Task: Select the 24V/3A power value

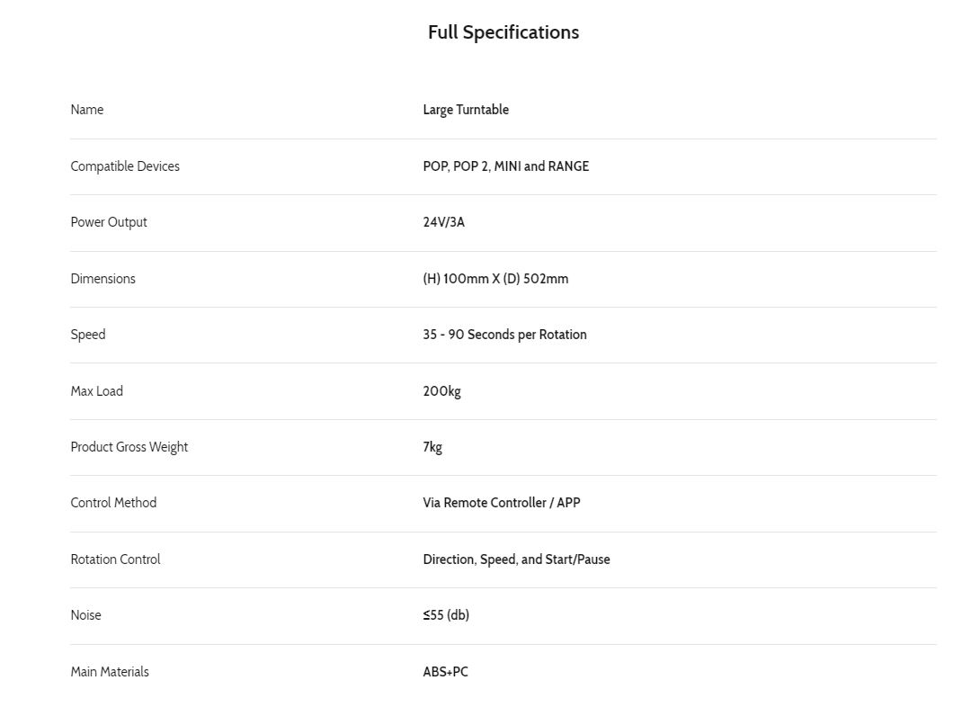Action: (443, 222)
